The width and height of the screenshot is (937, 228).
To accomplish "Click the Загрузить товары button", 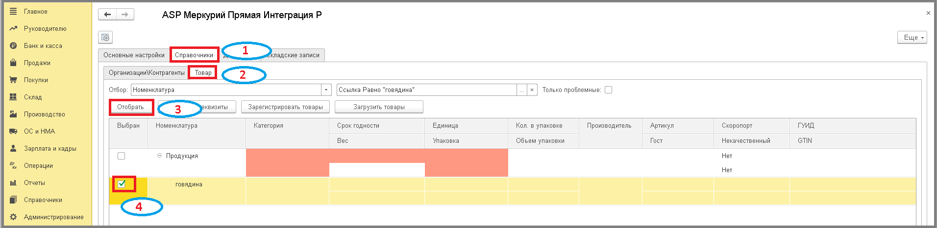I will pos(379,107).
